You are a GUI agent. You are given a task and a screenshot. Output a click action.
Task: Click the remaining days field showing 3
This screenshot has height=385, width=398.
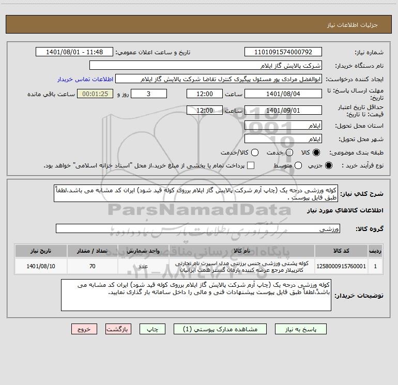149,94
